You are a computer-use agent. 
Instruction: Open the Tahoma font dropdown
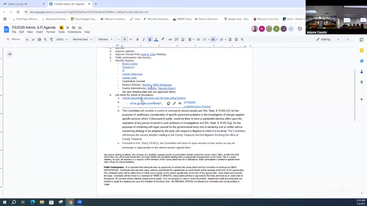(x=105, y=39)
